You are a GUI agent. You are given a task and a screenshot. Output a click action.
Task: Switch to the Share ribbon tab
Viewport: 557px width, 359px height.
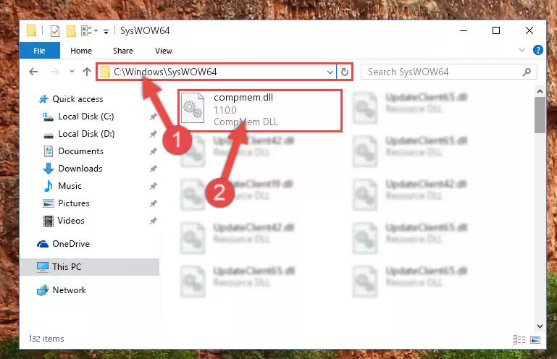click(x=123, y=51)
